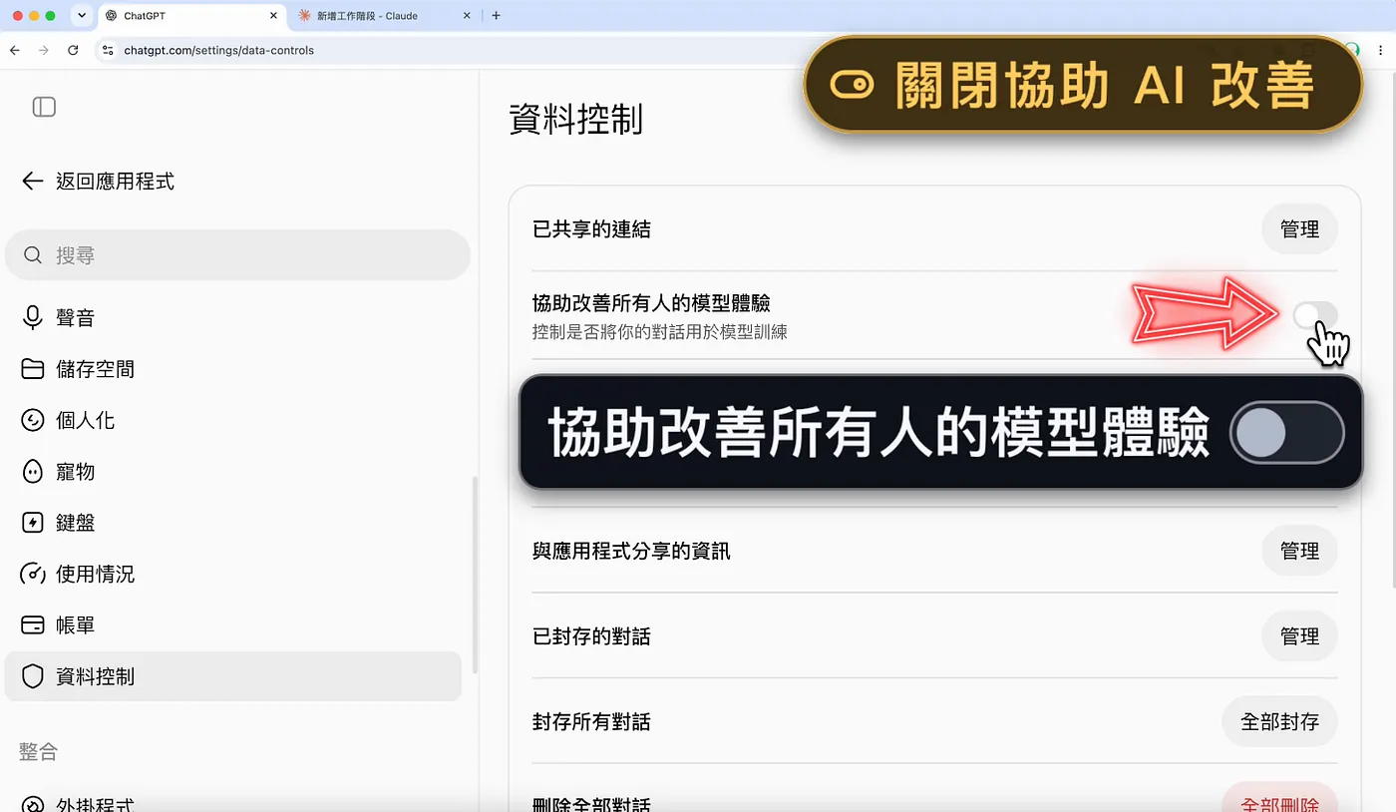Manage 已共享的連結
The image size is (1396, 812).
click(x=1299, y=229)
